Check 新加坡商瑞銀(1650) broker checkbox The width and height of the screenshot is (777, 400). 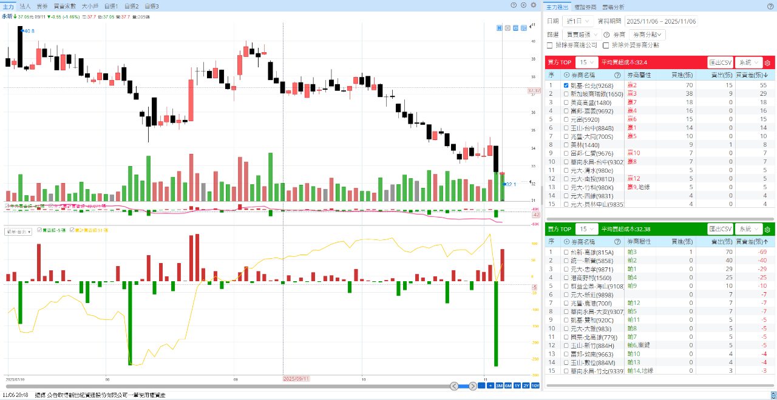pos(566,94)
